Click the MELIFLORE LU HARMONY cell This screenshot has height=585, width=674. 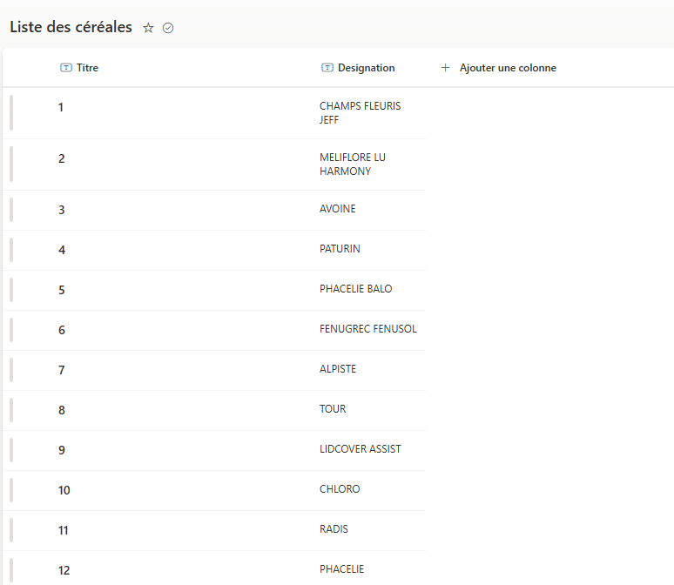[x=353, y=165]
